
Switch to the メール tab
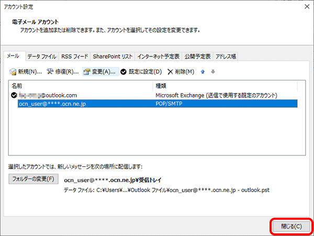tap(14, 57)
